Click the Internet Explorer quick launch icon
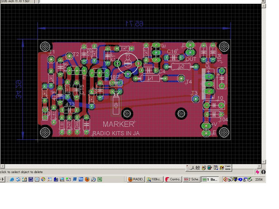Image resolution: width=279 pixels, height=209 pixels. click(x=12, y=180)
